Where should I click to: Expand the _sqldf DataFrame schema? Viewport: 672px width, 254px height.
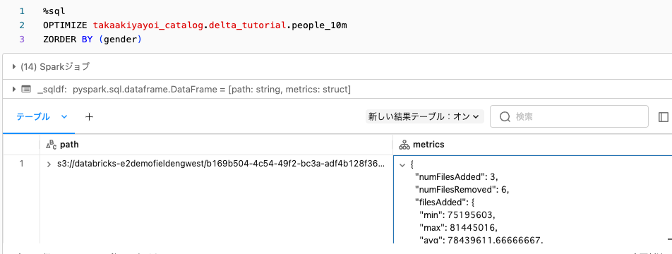(x=15, y=89)
